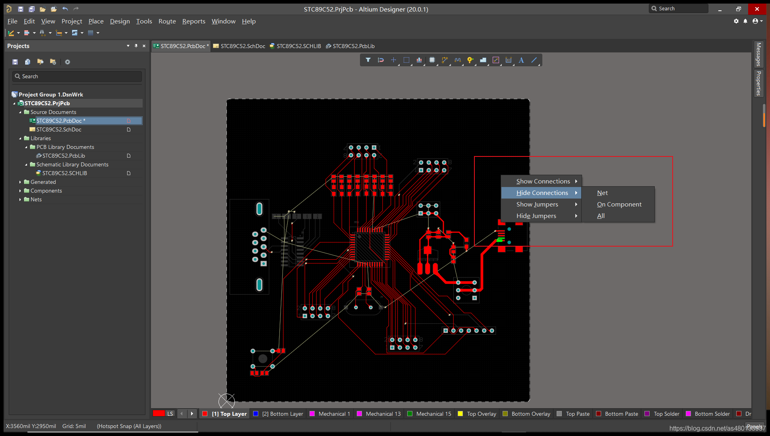
Task: Expand the Nets folder
Action: click(20, 200)
